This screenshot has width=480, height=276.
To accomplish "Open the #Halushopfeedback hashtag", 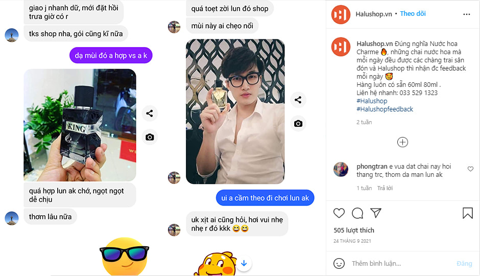I will point(385,109).
